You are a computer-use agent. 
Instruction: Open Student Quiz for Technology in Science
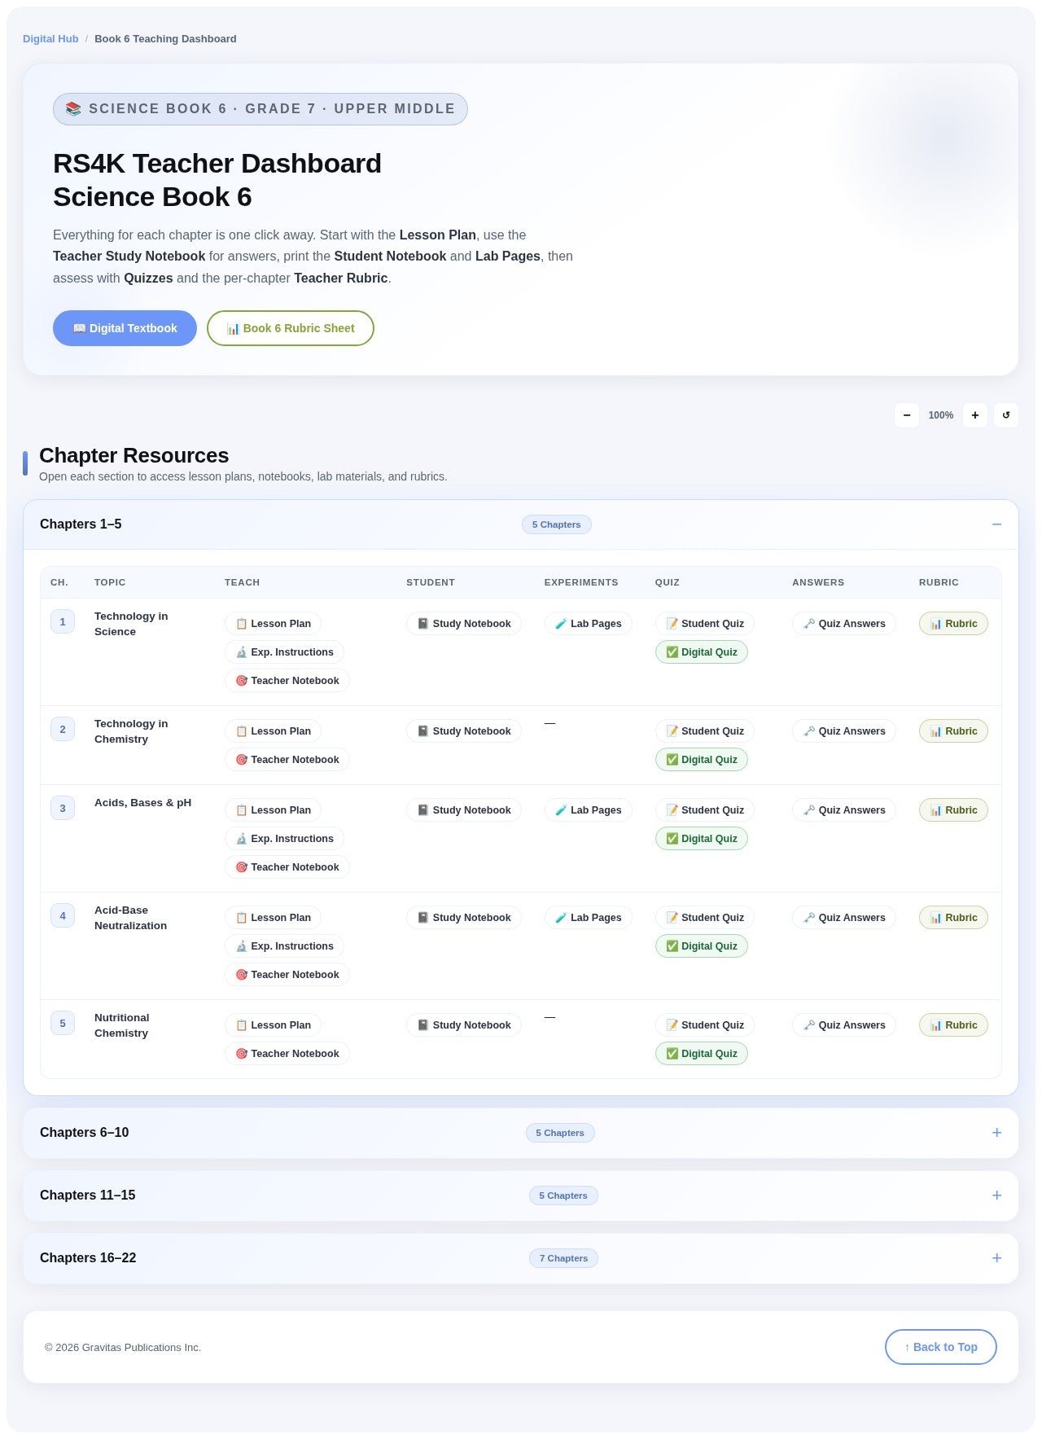[705, 624]
